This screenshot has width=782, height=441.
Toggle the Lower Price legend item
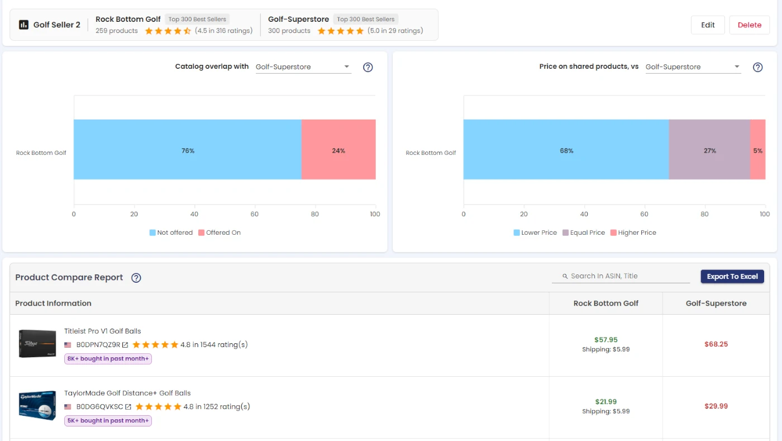535,233
